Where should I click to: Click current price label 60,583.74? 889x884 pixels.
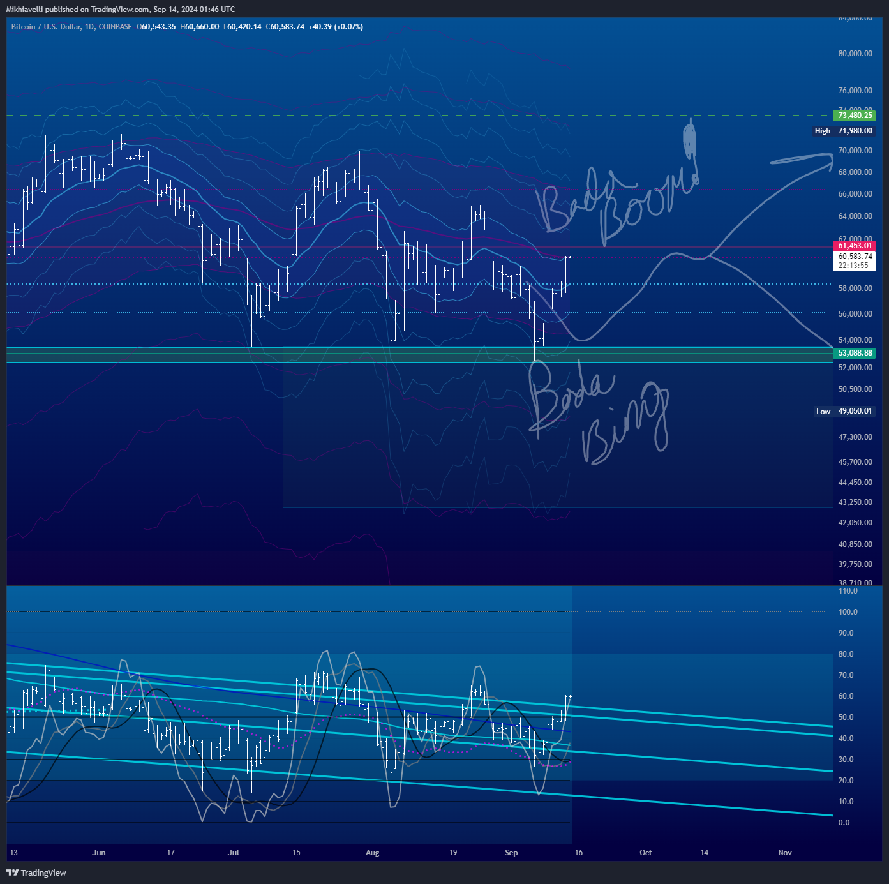855,257
